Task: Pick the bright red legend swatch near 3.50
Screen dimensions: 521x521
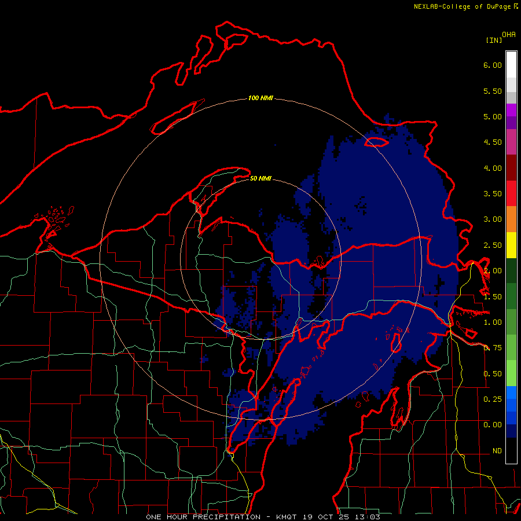Action: (511, 194)
